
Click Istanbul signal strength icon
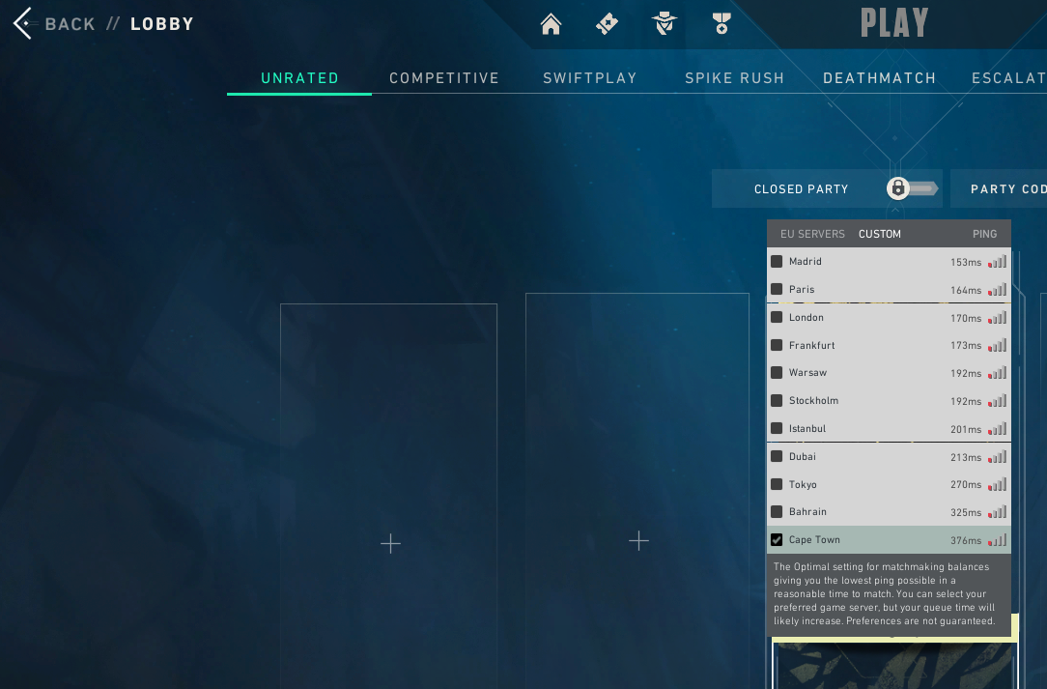point(997,429)
